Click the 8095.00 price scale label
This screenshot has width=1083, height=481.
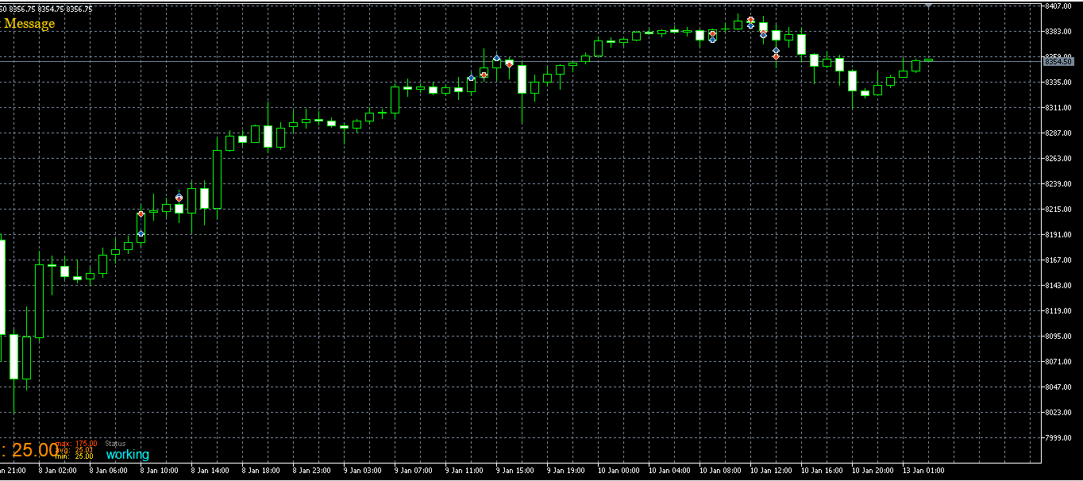coord(1059,337)
